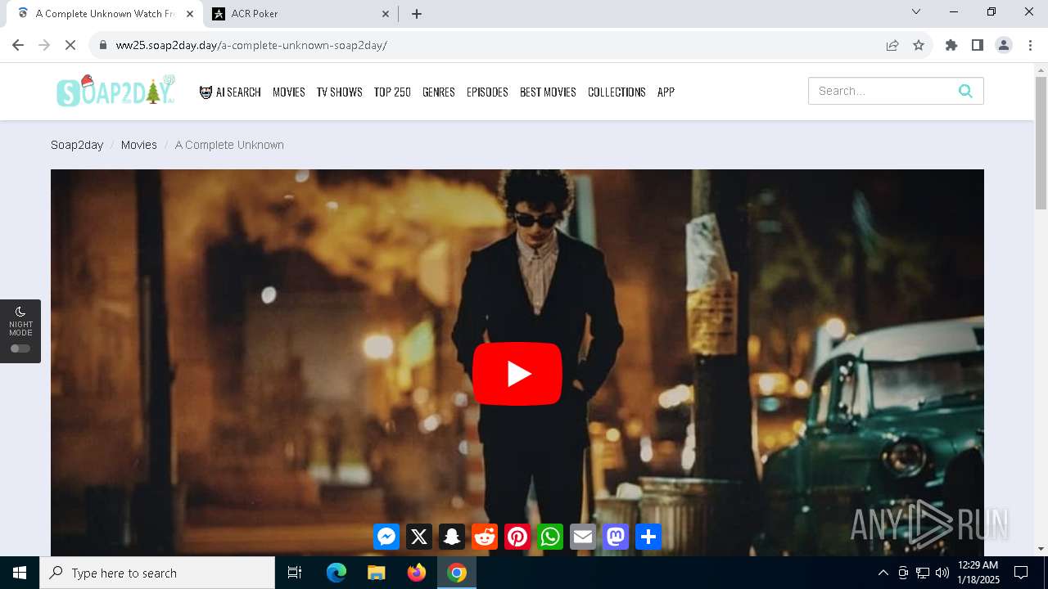Open the Chrome three-dot menu
The height and width of the screenshot is (589, 1048).
pyautogui.click(x=1030, y=45)
